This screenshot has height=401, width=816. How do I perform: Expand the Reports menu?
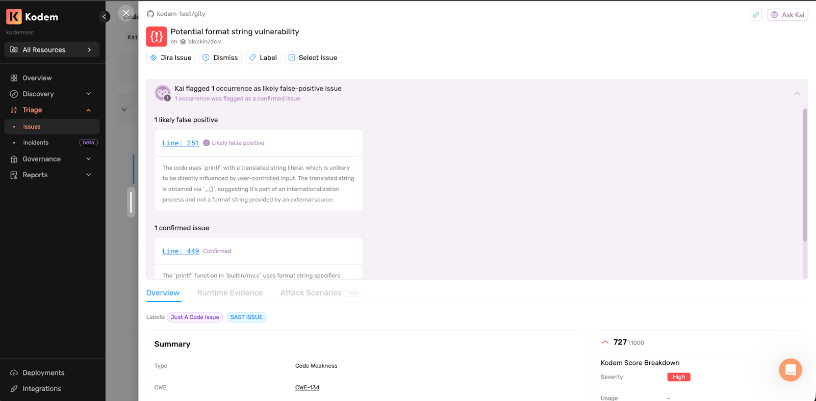[51, 175]
